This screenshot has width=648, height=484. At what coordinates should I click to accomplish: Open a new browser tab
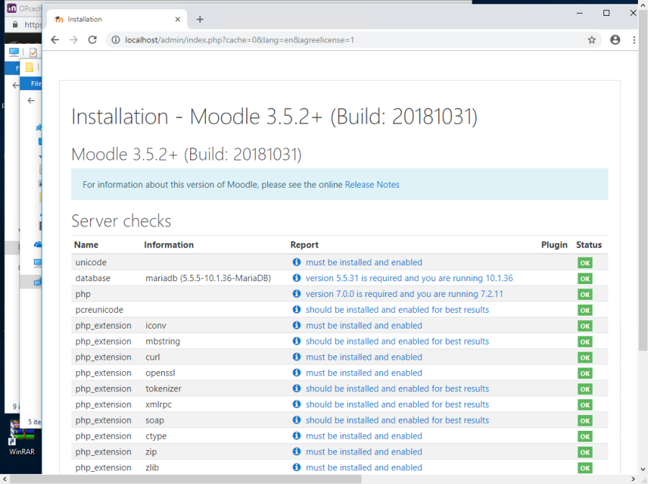[200, 19]
